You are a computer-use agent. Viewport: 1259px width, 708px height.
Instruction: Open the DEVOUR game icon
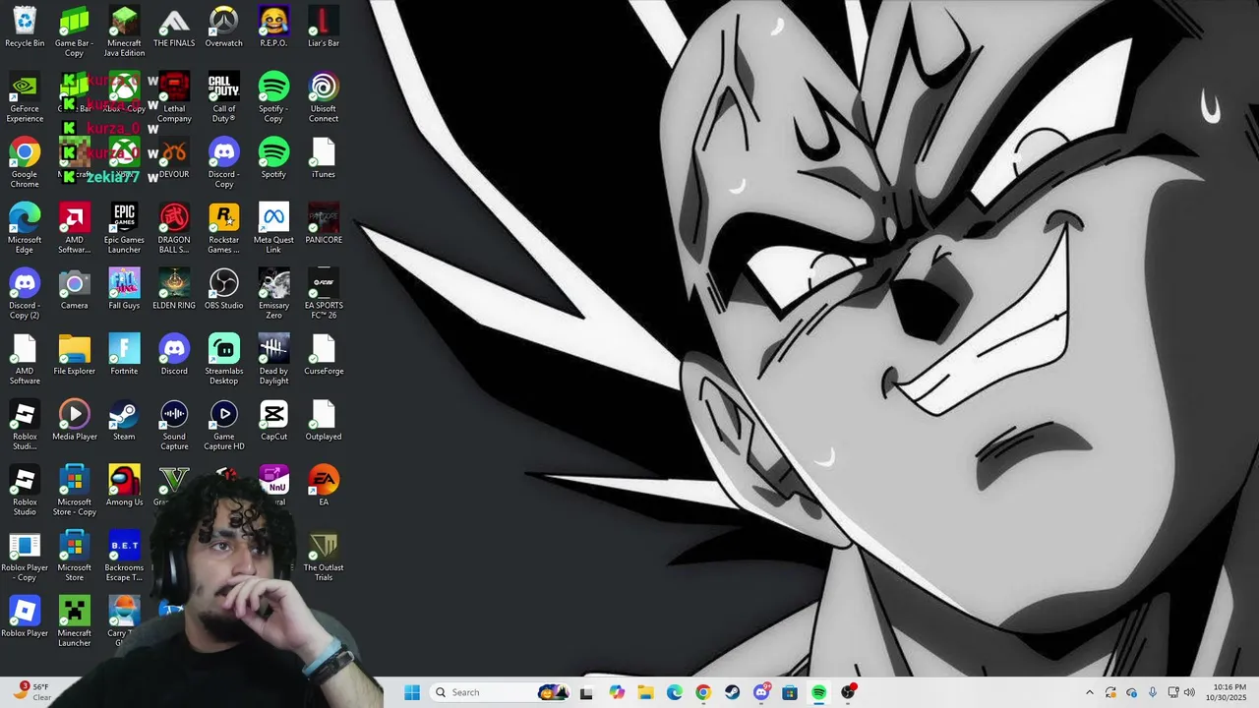[x=174, y=157]
